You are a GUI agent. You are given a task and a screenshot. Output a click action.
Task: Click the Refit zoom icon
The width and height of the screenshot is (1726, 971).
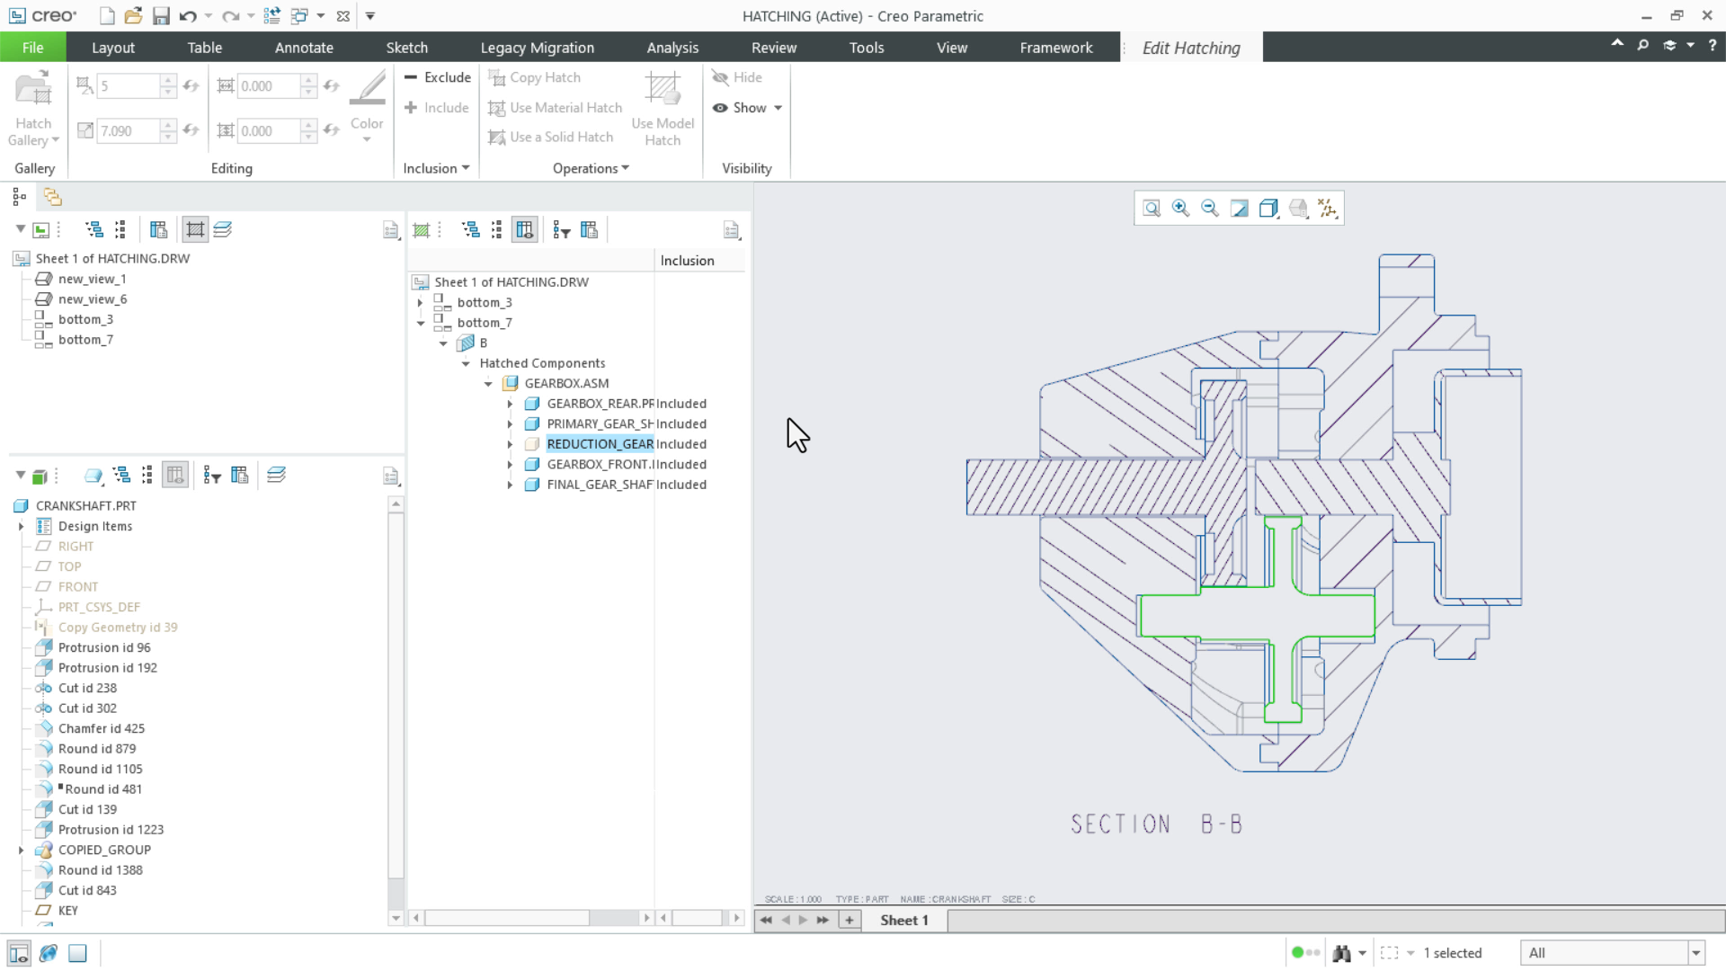1152,209
